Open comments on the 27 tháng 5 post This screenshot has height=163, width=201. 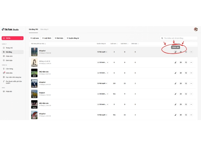(x=186, y=104)
